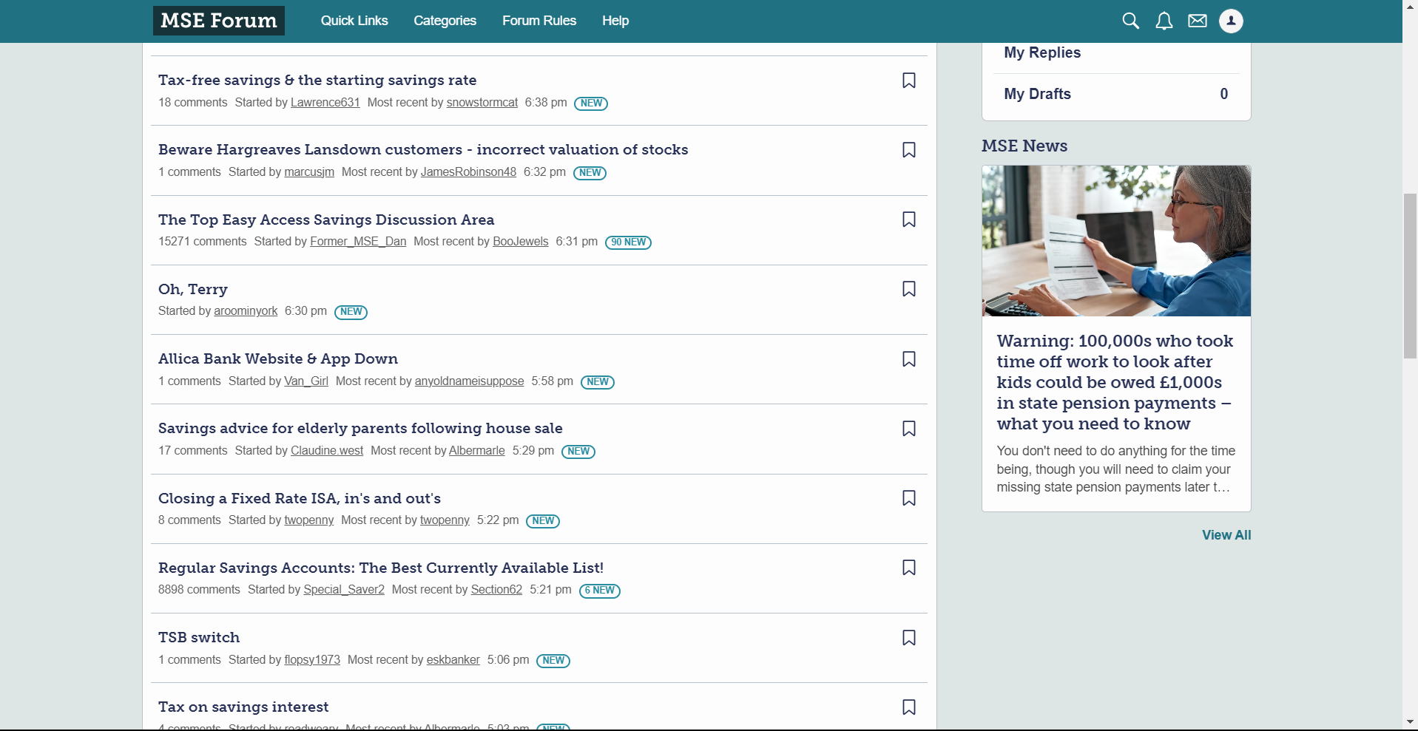
Task: Bookmark the Oh, Terry thread
Action: [x=909, y=289]
